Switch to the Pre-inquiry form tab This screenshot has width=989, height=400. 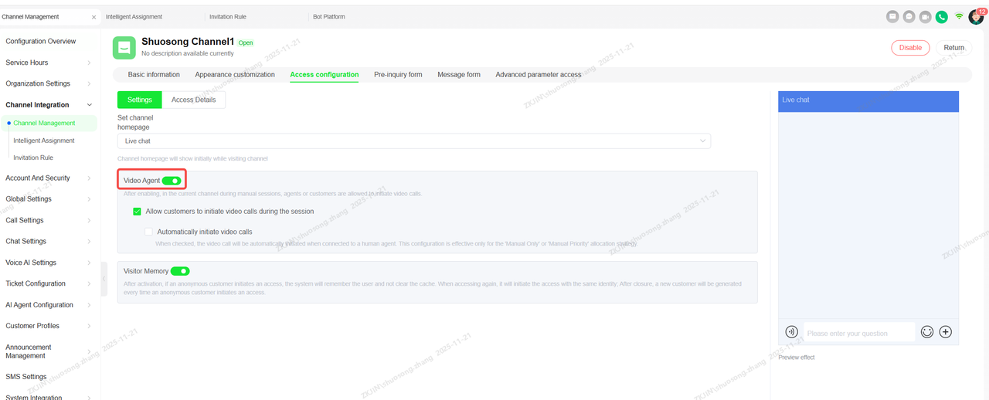398,75
